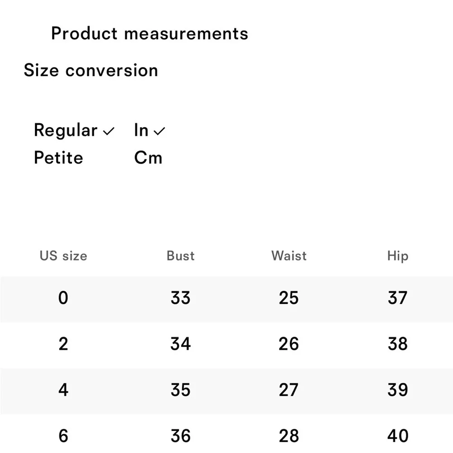Image resolution: width=453 pixels, height=453 pixels.
Task: Select US size 0 row
Action: point(63,298)
